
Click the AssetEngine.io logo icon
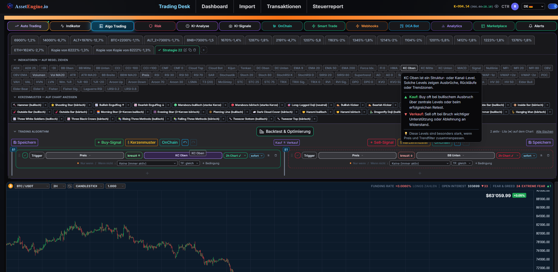10,6
